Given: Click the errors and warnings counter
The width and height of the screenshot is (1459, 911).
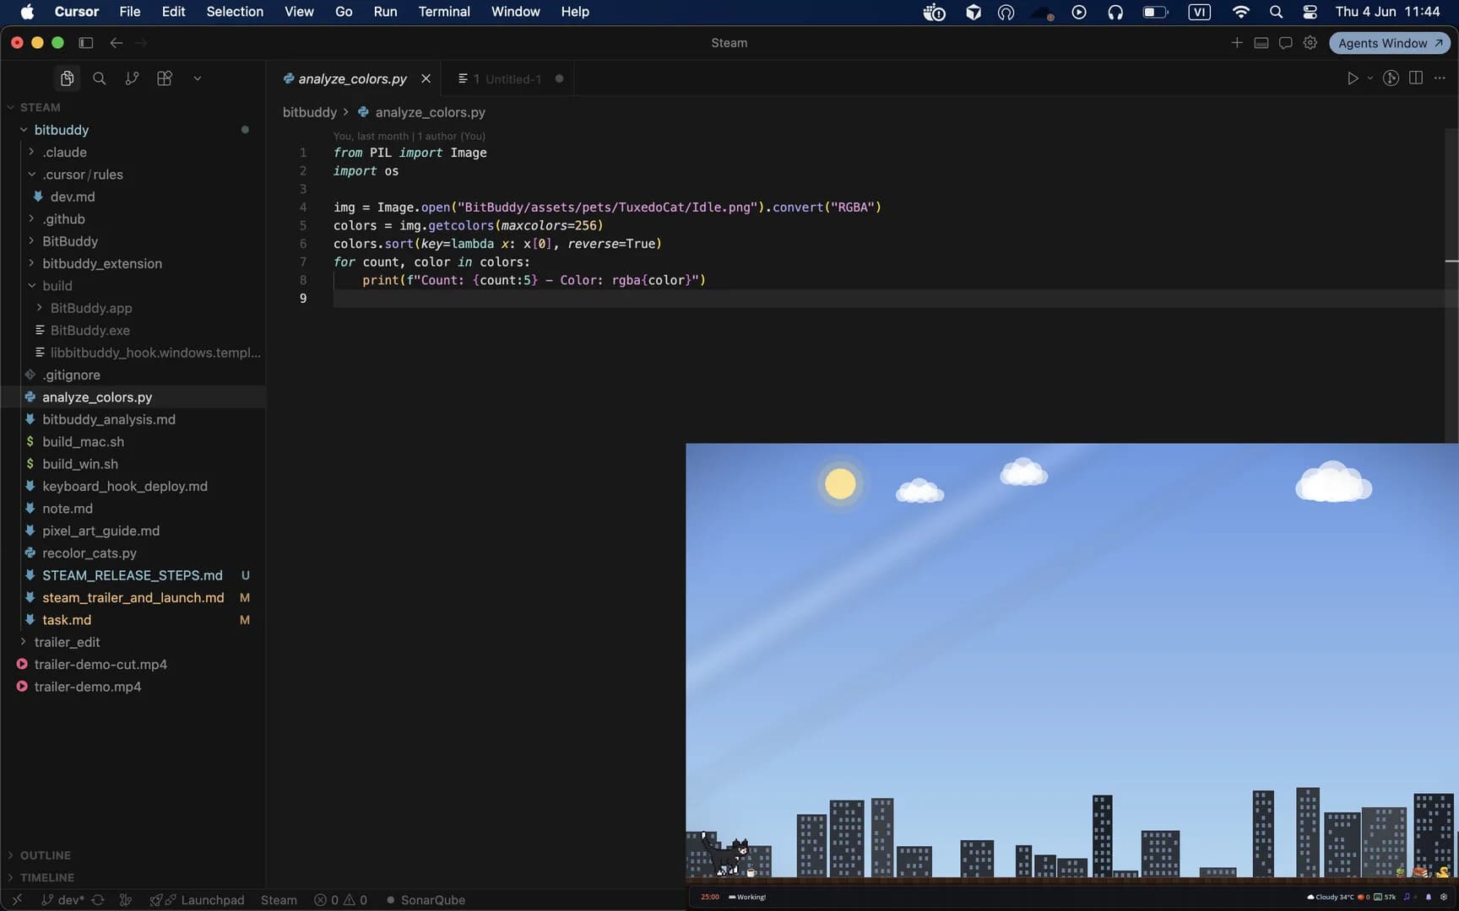Looking at the screenshot, I should click(x=341, y=900).
